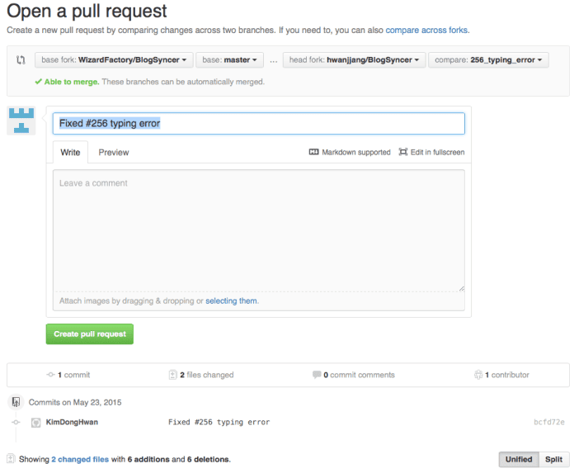This screenshot has height=473, width=574.
Task: Click the Edit in fullscreen icon
Action: [402, 152]
